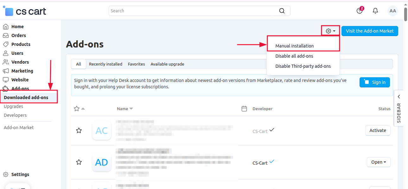408x189 pixels.
Task: Open Marketing from the sidebar
Action: [6, 71]
